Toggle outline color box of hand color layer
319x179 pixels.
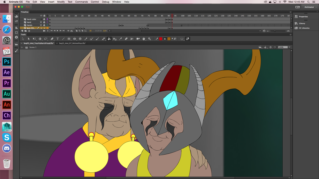click(x=47, y=19)
